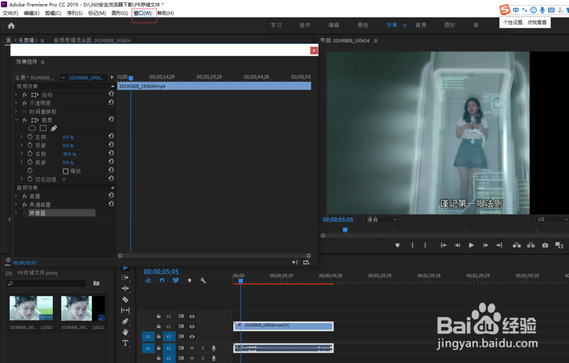Image resolution: width=569 pixels, height=363 pixels.
Task: Click Export Frame camera icon
Action: [x=545, y=245]
